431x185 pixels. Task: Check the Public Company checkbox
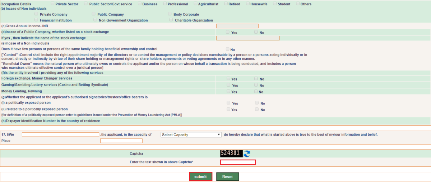tap(94, 14)
